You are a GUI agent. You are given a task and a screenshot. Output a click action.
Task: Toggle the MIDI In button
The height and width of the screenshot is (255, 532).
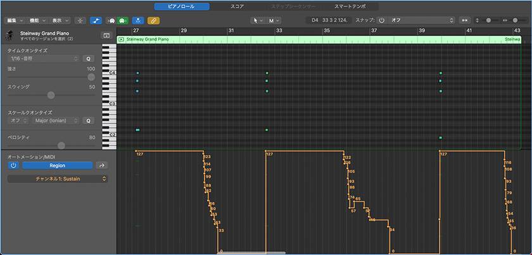click(111, 20)
